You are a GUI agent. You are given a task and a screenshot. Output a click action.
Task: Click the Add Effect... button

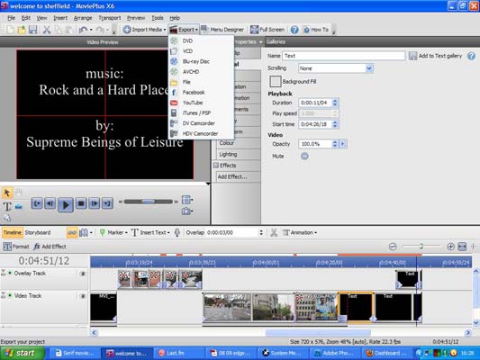pyautogui.click(x=237, y=176)
